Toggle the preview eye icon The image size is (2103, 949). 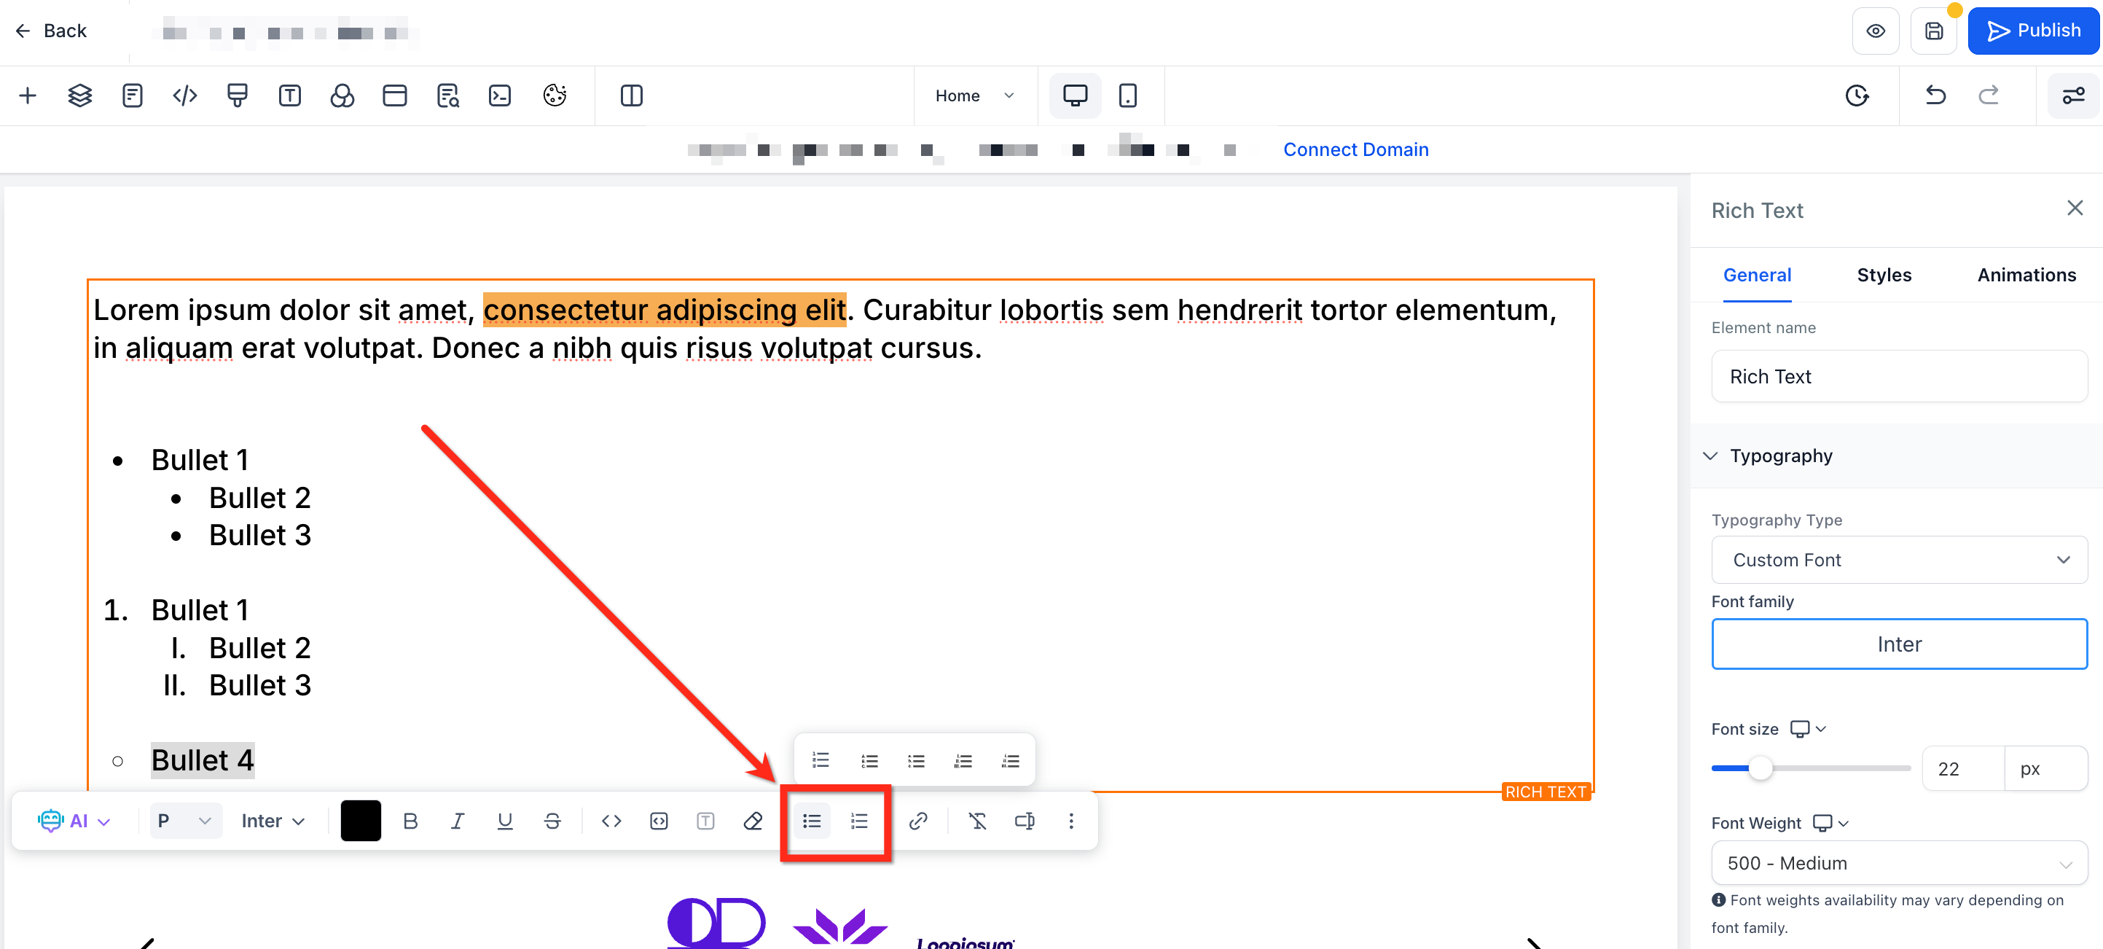point(1875,31)
